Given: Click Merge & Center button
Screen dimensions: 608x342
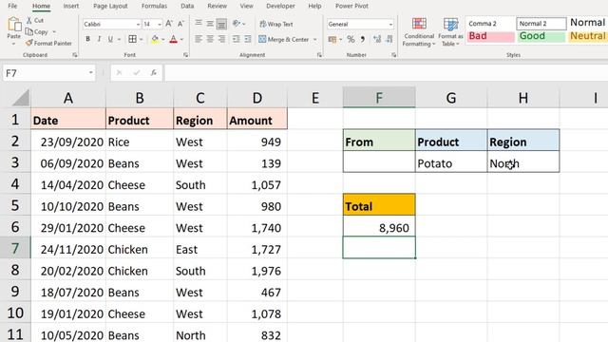Looking at the screenshot, I should point(284,39).
